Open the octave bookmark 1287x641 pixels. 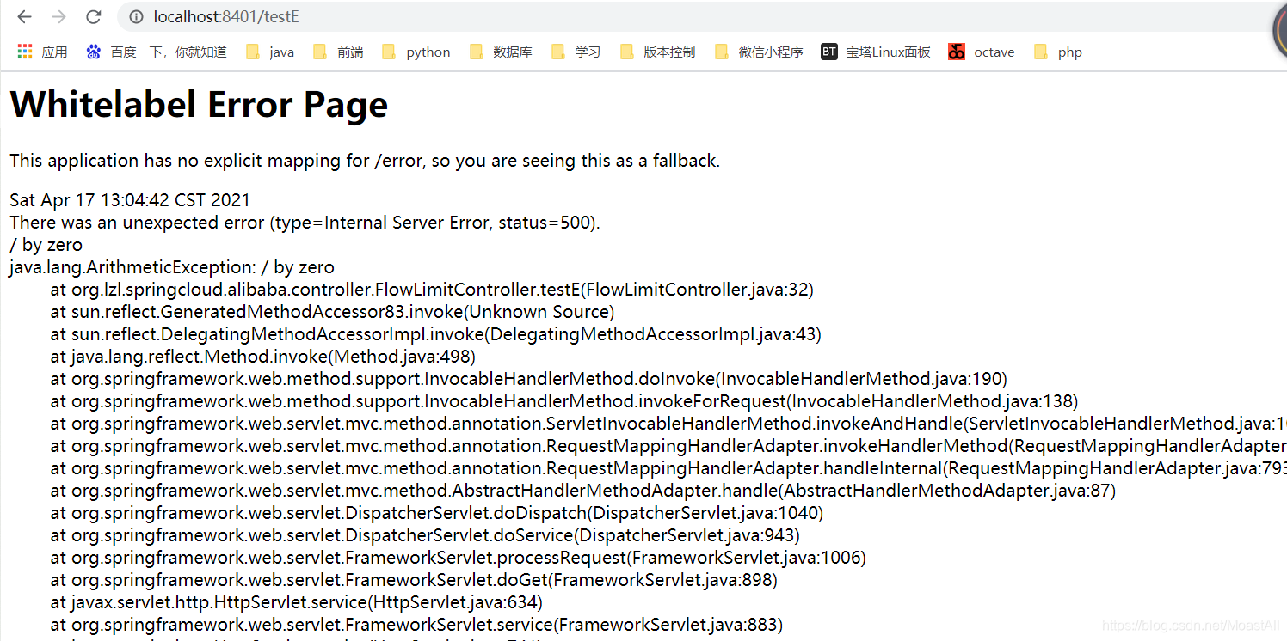(x=982, y=52)
